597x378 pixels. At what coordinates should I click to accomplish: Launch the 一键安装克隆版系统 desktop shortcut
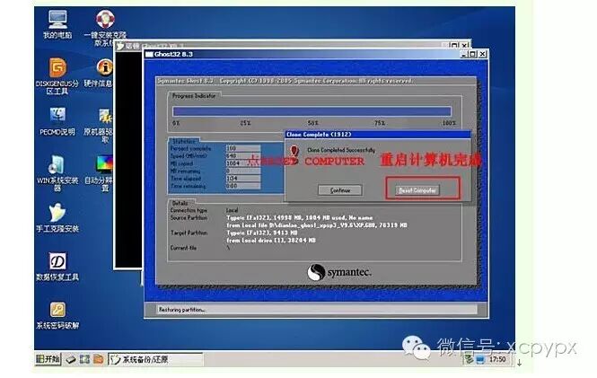coord(105,28)
